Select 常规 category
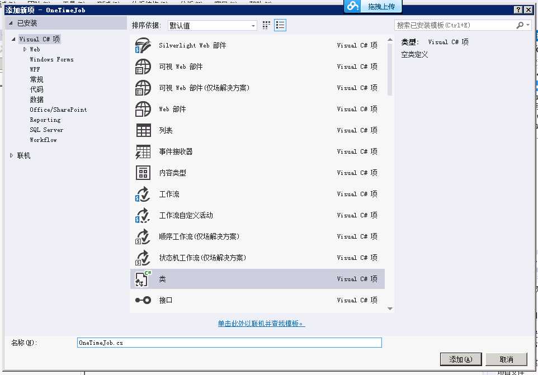Viewport: 538px width, 375px height. [x=36, y=79]
